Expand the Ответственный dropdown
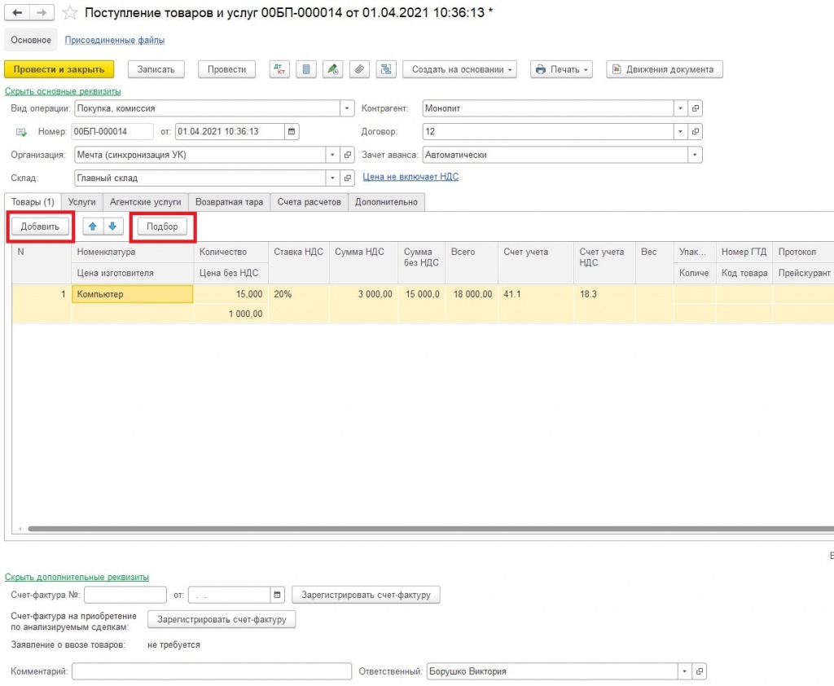 point(684,671)
